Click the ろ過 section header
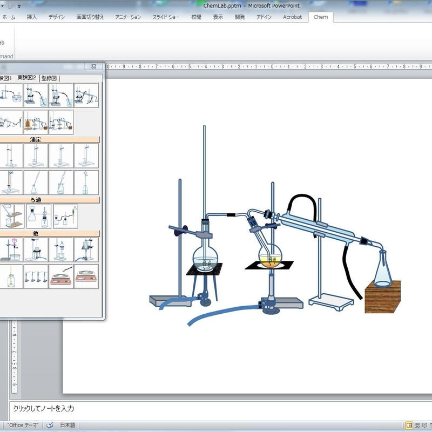Viewport: 432px width, 432px height. click(x=50, y=200)
